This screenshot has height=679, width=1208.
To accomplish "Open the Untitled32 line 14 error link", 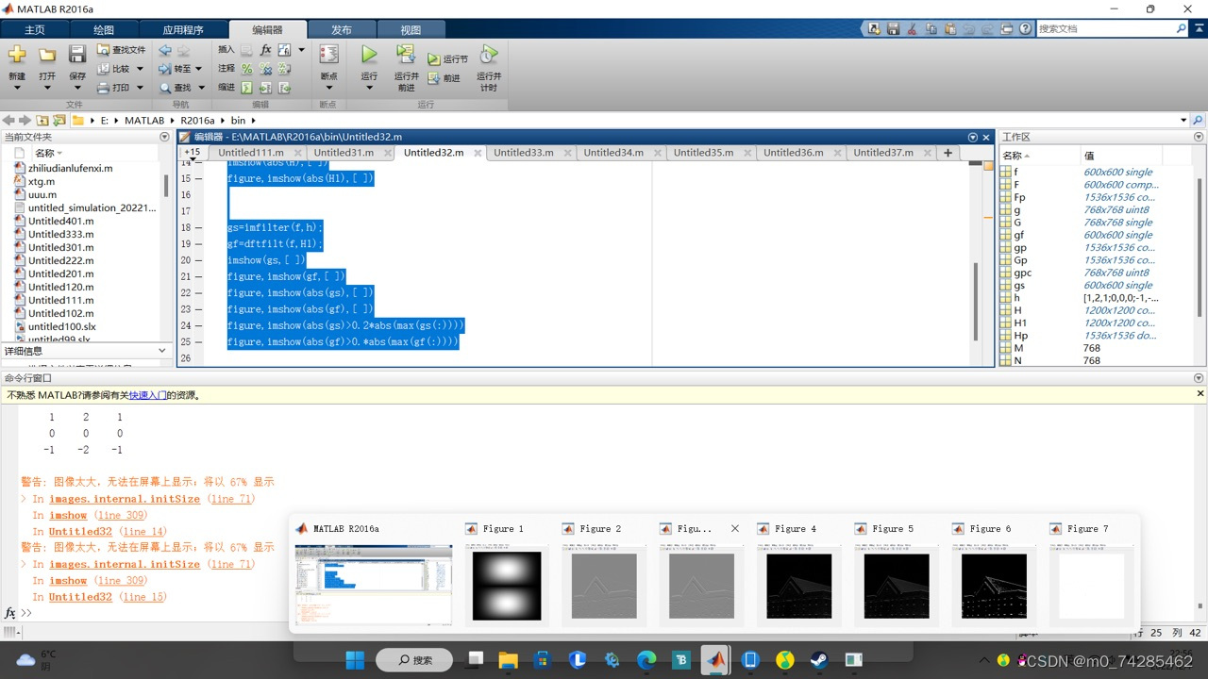I will coord(80,531).
